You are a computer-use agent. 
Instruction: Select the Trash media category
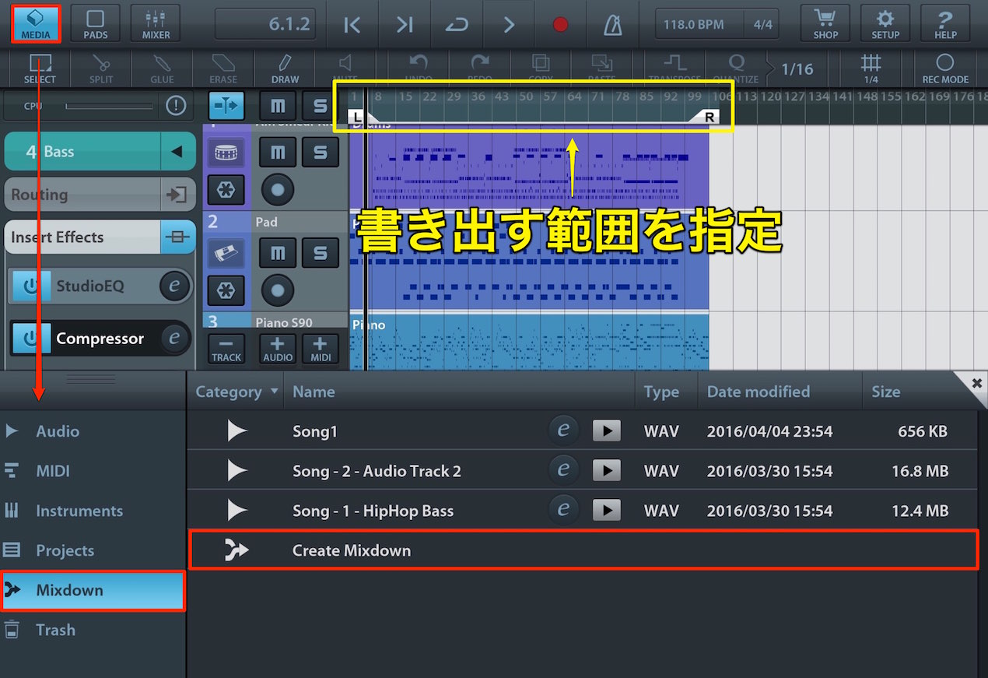[x=93, y=630]
